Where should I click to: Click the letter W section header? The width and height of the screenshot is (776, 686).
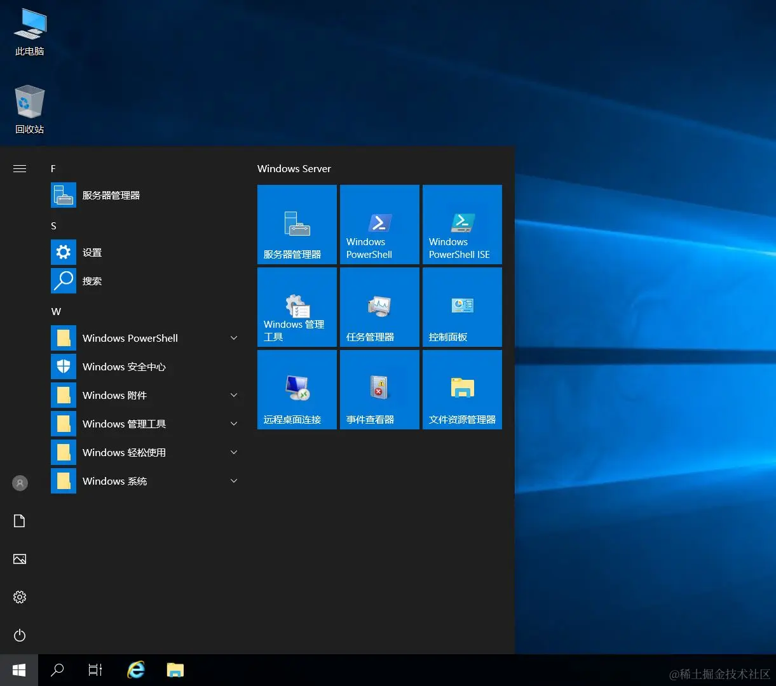[56, 311]
